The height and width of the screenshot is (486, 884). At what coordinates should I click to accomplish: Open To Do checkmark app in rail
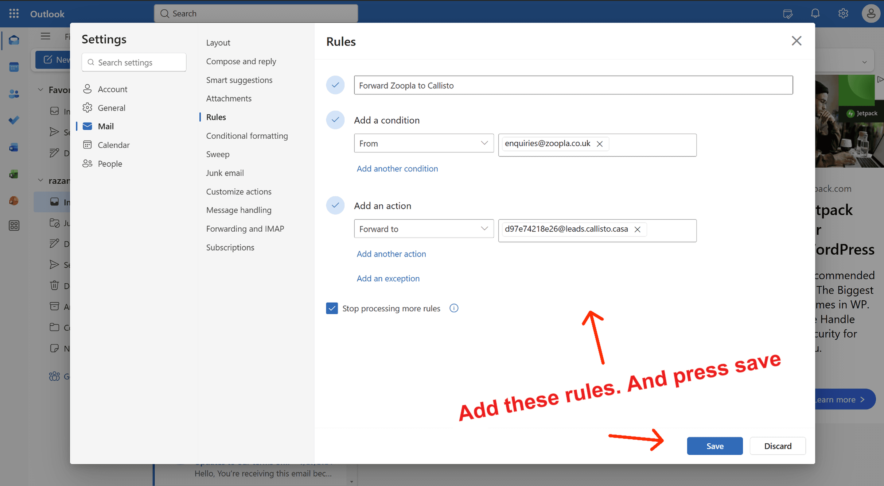coord(14,120)
